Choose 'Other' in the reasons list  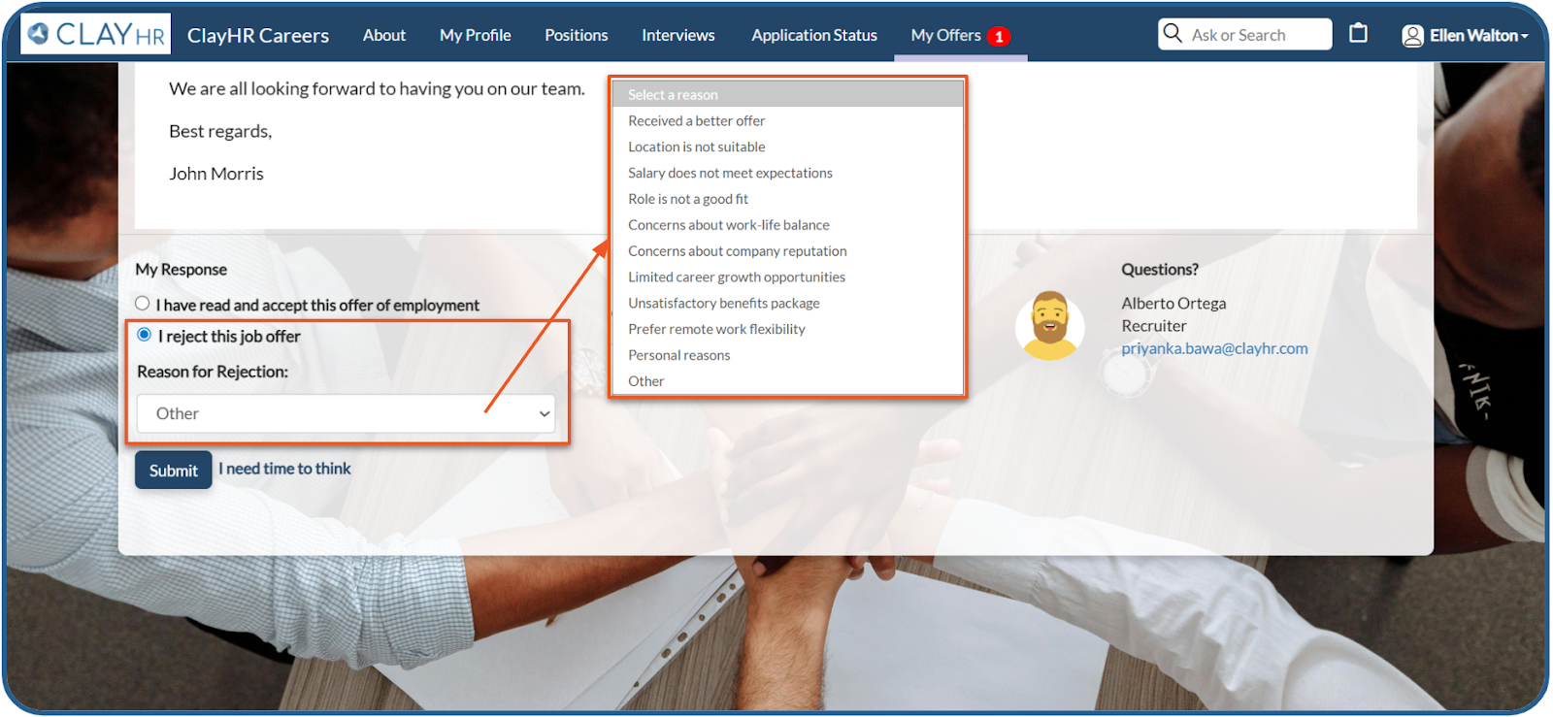[787, 381]
